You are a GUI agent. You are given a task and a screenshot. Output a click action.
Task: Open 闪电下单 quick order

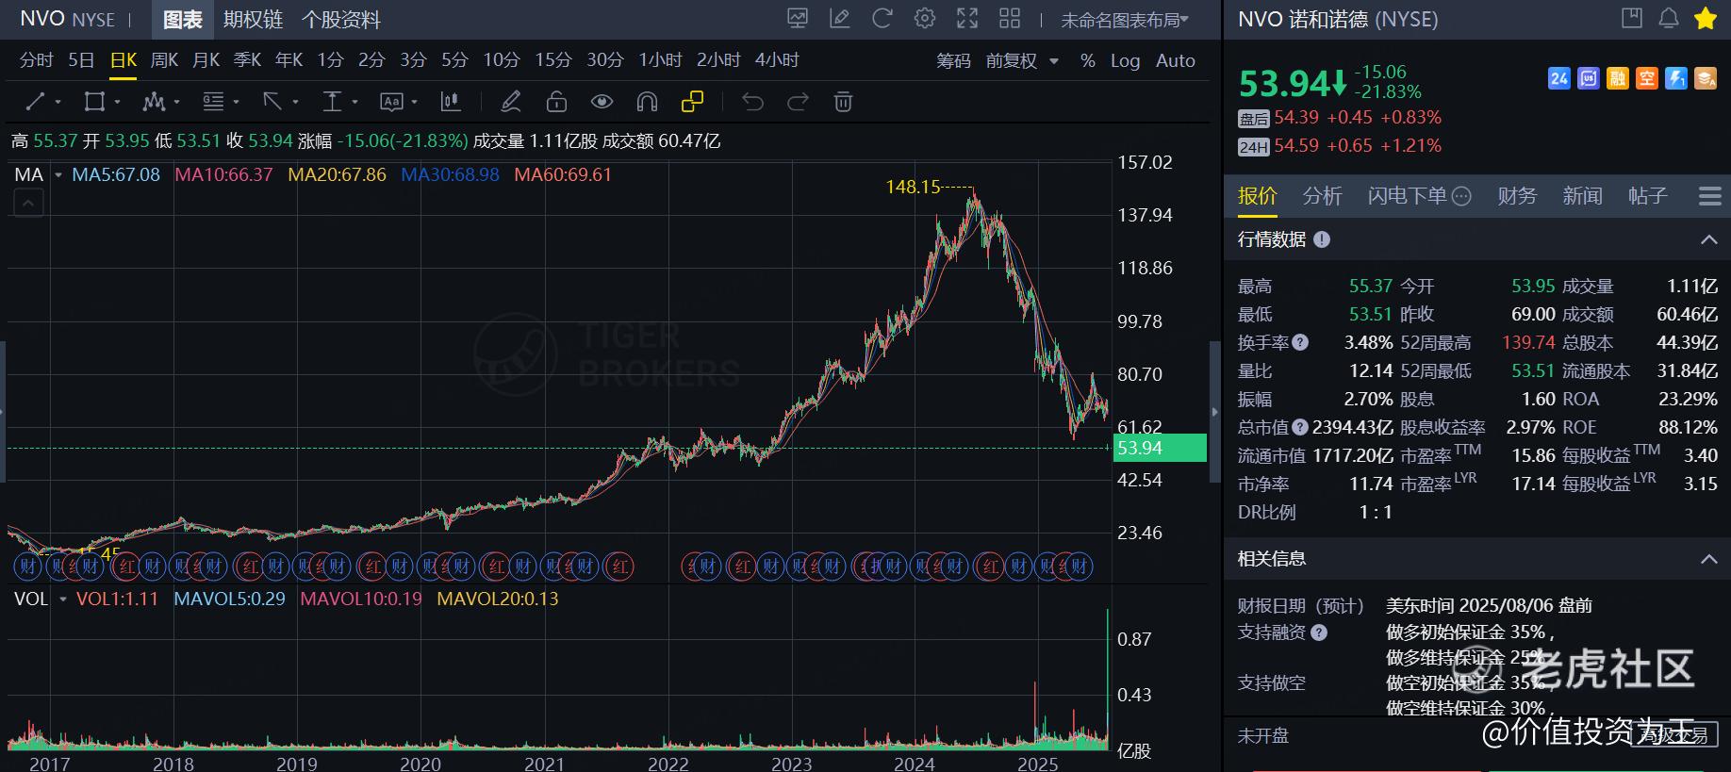(x=1419, y=195)
